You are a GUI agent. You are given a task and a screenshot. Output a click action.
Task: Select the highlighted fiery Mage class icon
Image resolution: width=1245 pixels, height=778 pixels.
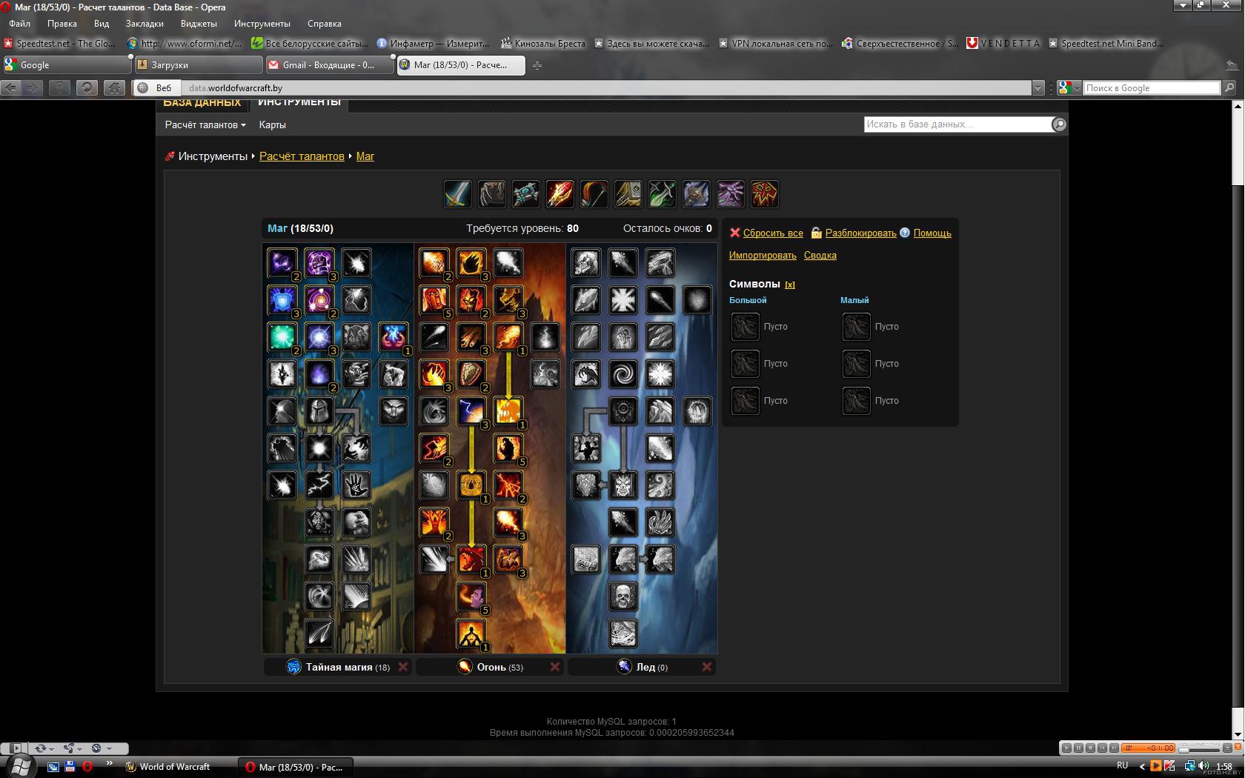tap(560, 194)
